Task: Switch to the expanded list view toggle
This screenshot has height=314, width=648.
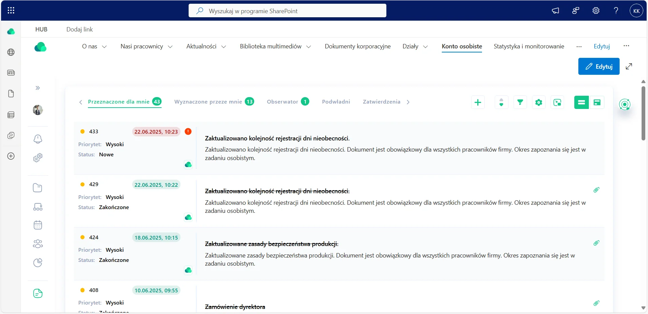Action: (x=581, y=102)
